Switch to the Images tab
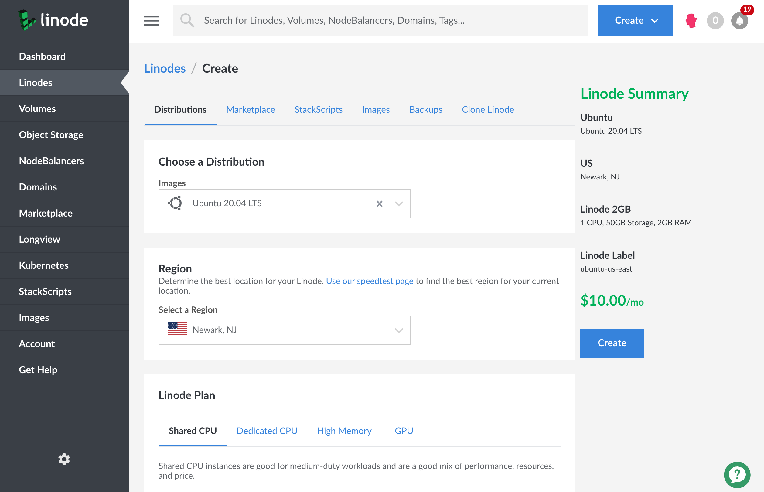The image size is (764, 492). 376,110
